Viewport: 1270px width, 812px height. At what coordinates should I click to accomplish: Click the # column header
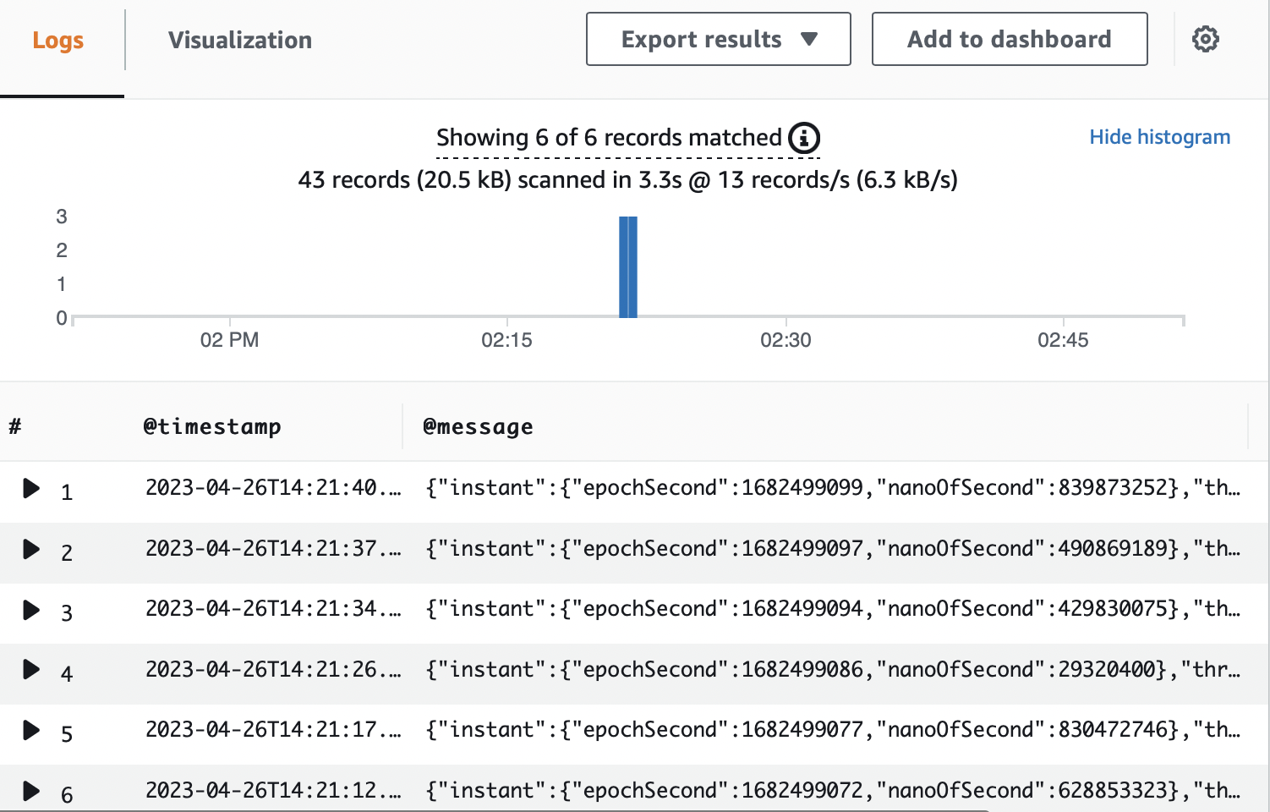click(15, 426)
